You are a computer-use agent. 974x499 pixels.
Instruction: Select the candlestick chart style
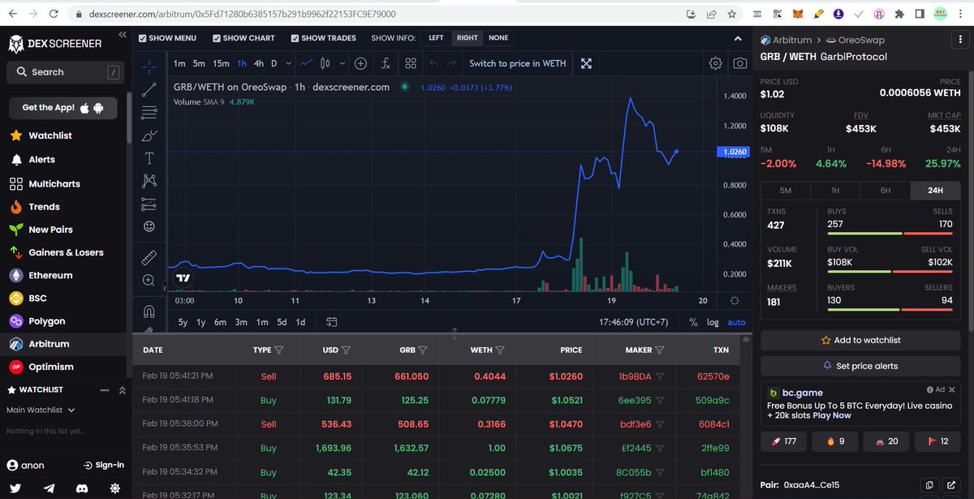[325, 63]
